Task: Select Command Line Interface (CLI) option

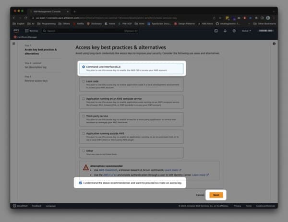Action: (x=131, y=69)
